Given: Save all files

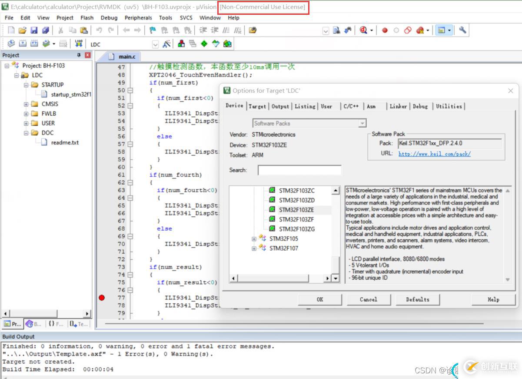Looking at the screenshot, I should coord(45,30).
